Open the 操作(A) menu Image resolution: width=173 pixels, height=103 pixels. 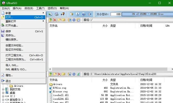[x=17, y=8]
